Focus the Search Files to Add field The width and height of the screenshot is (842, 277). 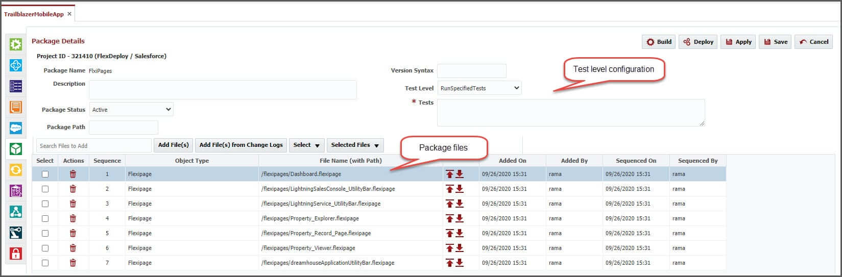click(94, 146)
